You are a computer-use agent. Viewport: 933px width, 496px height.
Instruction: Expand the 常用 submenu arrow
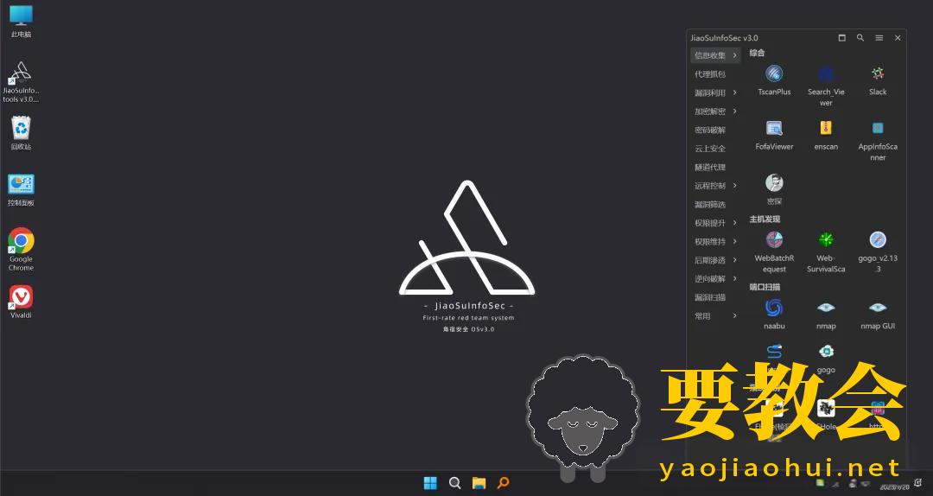point(735,315)
